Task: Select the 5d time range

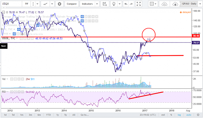Action: point(13,115)
